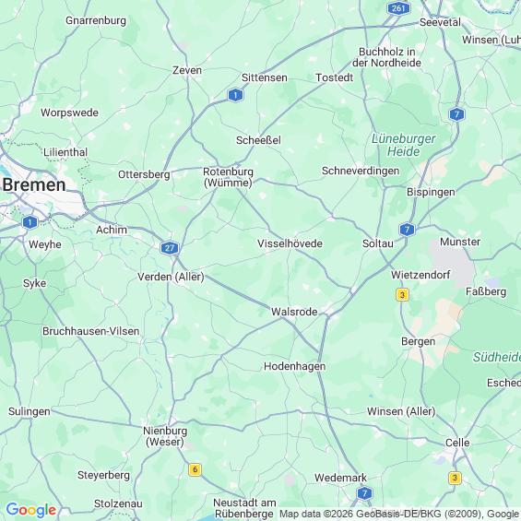Click the Schneverdingen town label
Viewport: 521px width, 521px height.
point(361,171)
